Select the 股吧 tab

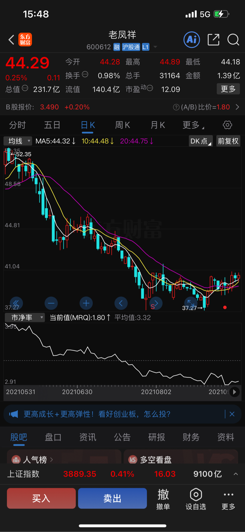19,437
